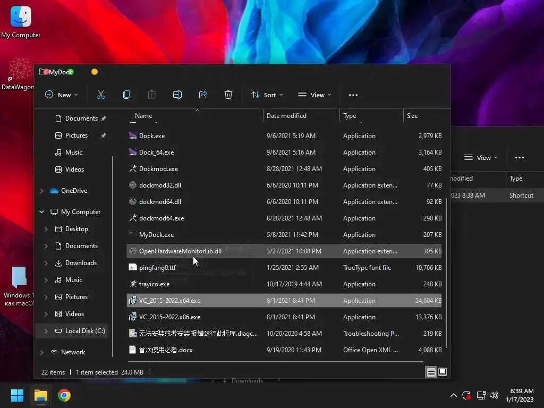Open Videos under My Computer
Screen dimensions: 544x408
point(70,313)
